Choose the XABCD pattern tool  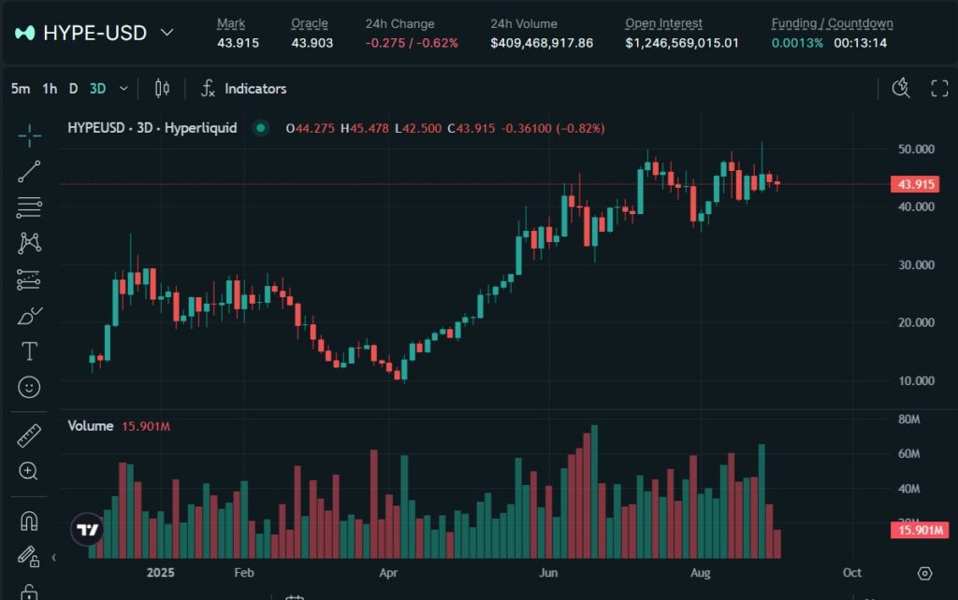29,243
